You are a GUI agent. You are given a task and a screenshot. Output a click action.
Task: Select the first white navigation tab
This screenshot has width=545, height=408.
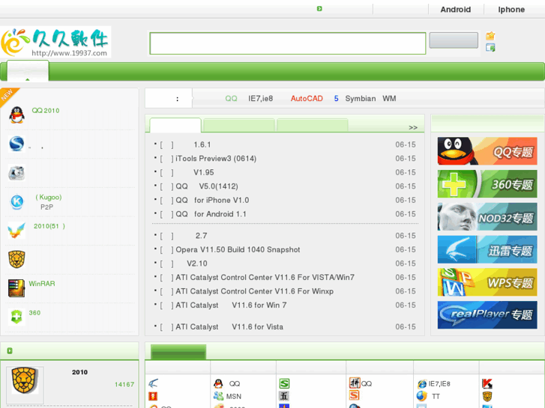[x=28, y=71]
